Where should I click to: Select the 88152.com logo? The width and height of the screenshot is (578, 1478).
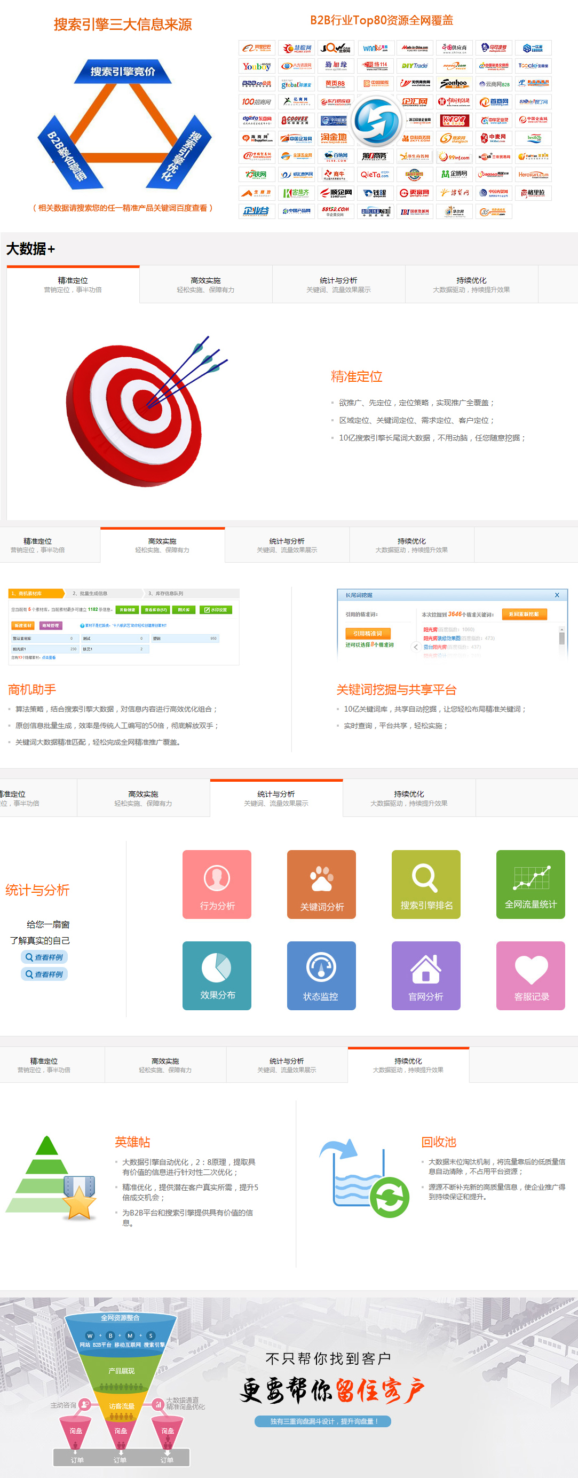coord(336,211)
